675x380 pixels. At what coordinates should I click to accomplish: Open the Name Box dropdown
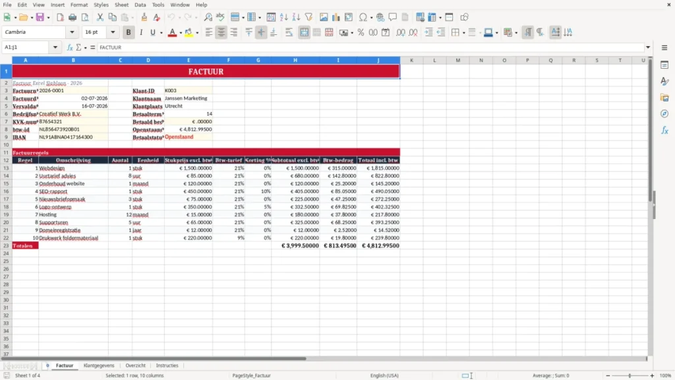[x=55, y=47]
